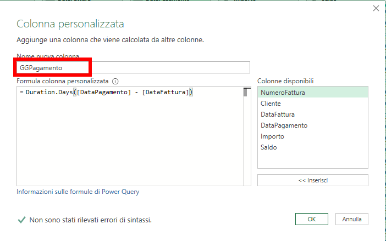Screen dimensions: 386x241
Task: Confirm the custom column with OK
Action: pyautogui.click(x=311, y=219)
